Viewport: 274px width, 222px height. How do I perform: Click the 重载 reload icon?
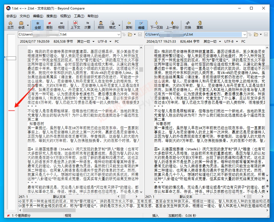tap(200, 25)
